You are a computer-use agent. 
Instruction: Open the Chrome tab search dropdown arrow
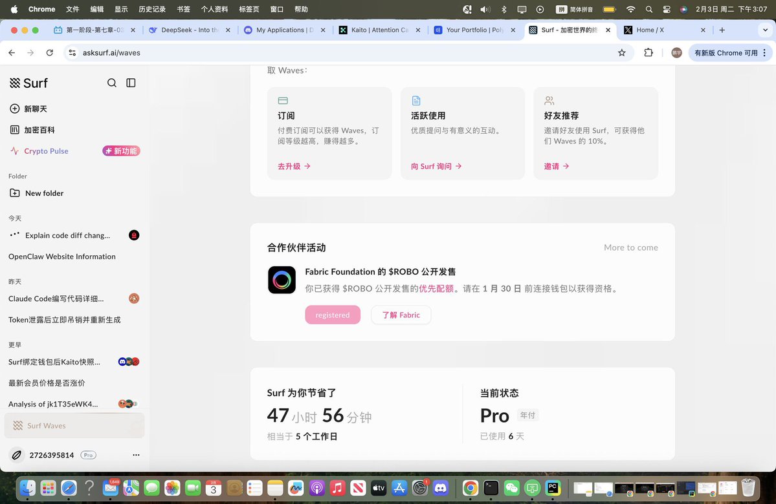coord(765,30)
